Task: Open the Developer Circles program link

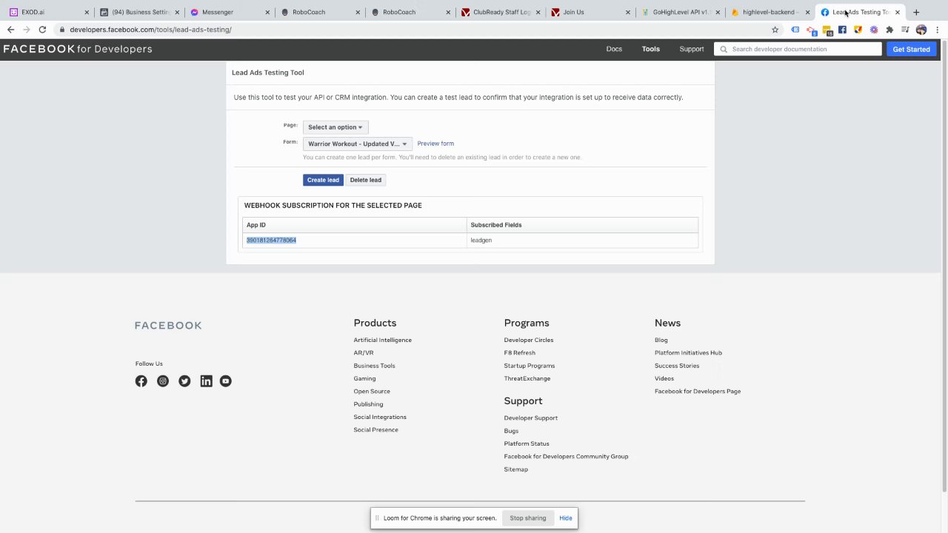Action: pos(529,340)
